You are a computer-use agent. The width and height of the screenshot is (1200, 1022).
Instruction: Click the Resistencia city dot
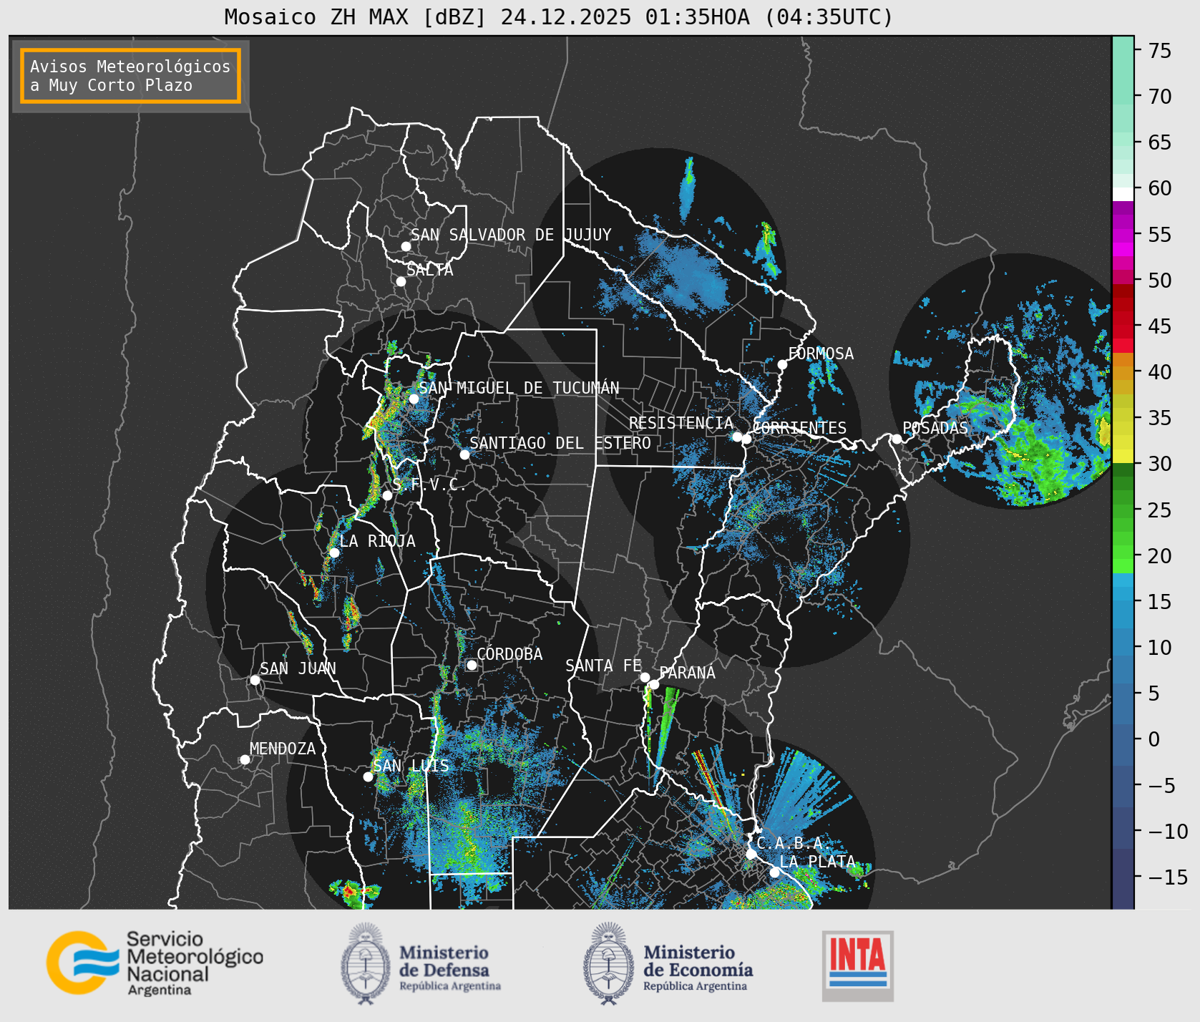(x=737, y=437)
